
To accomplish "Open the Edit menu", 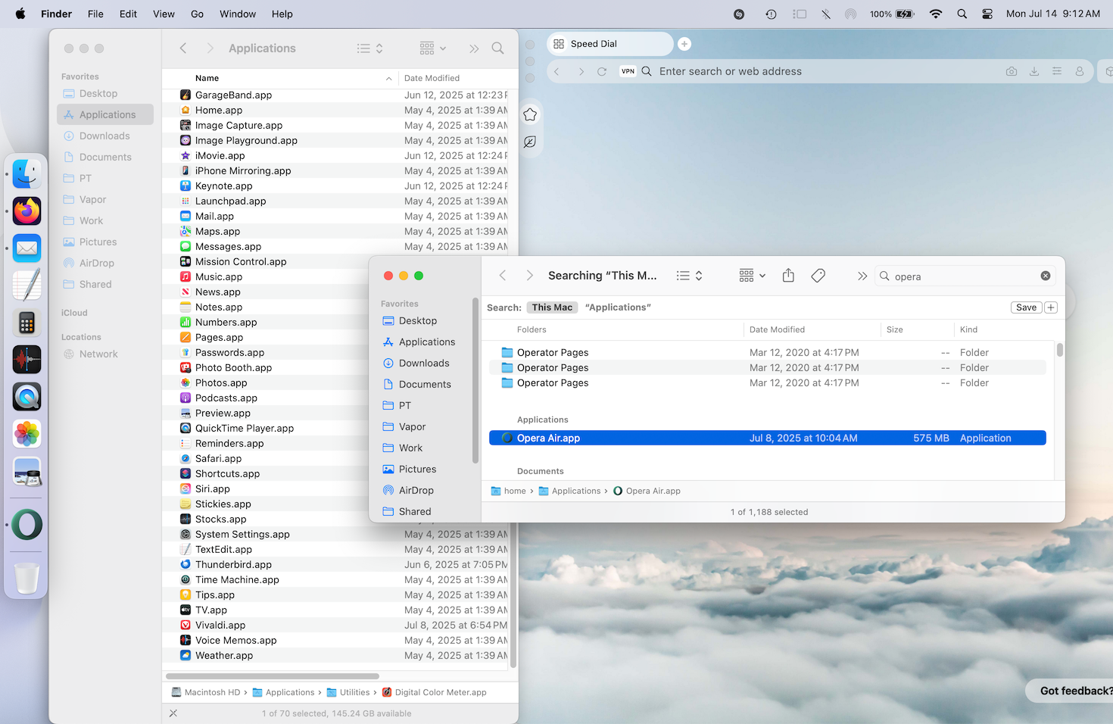I will [x=128, y=14].
